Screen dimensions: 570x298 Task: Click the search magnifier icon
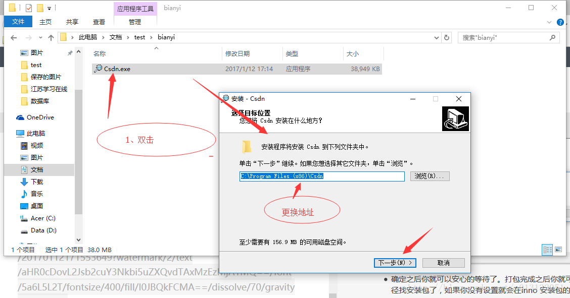click(552, 37)
